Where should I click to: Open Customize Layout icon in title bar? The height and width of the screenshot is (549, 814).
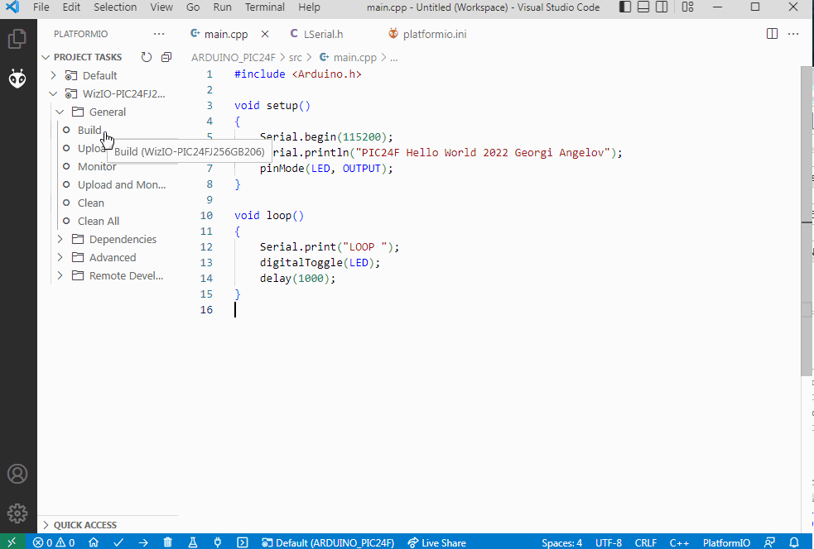pos(687,7)
